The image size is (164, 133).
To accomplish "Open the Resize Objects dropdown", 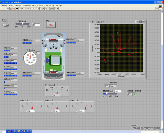I will tap(52, 8).
